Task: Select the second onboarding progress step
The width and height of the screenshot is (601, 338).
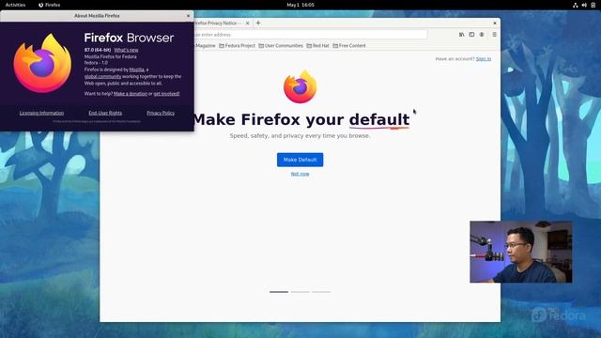Action: pyautogui.click(x=300, y=292)
